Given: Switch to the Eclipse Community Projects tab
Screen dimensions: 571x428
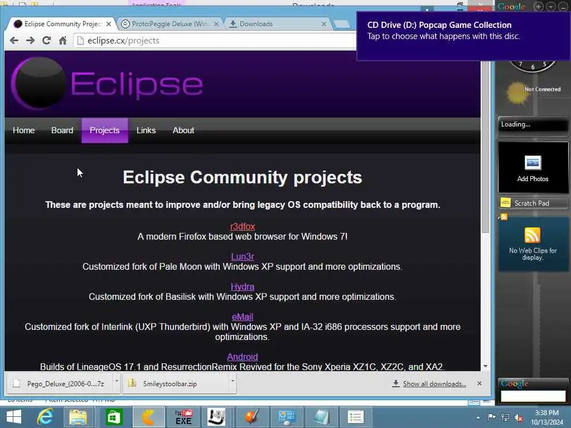Looking at the screenshot, I should click(x=62, y=23).
